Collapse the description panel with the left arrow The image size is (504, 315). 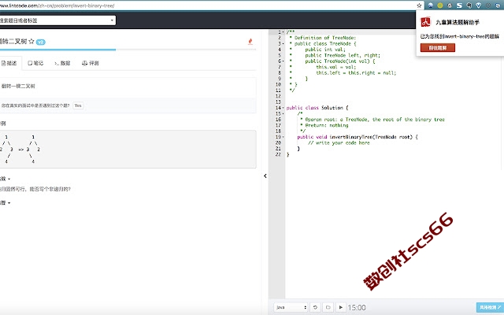265,176
